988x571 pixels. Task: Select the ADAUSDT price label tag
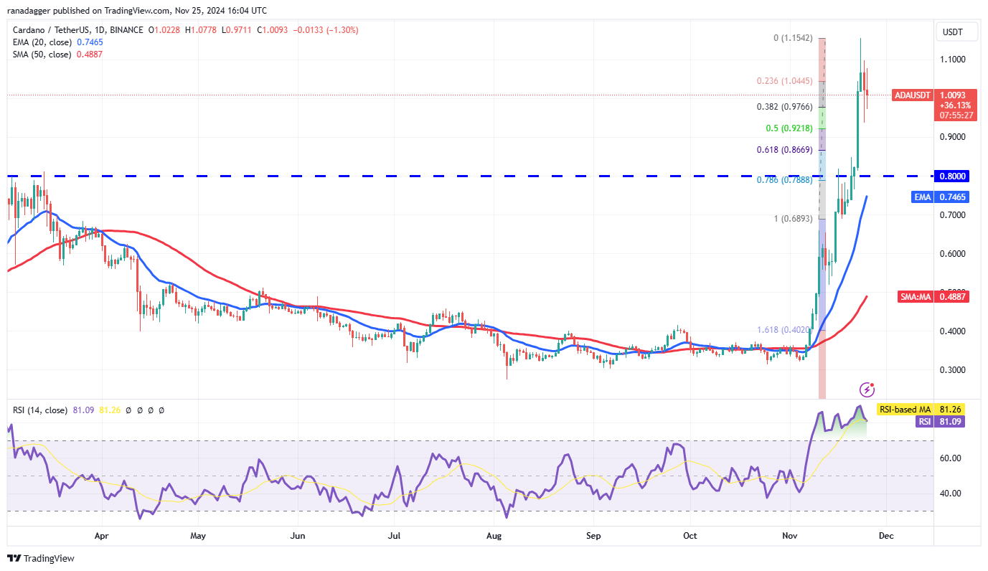click(x=913, y=95)
